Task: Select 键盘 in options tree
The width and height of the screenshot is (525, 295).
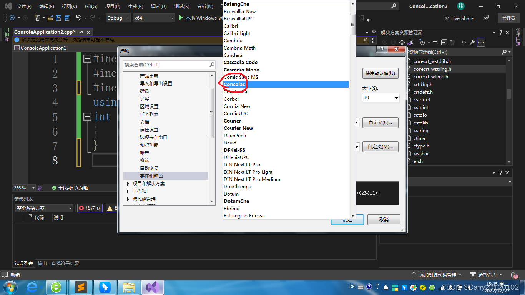Action: click(x=145, y=91)
